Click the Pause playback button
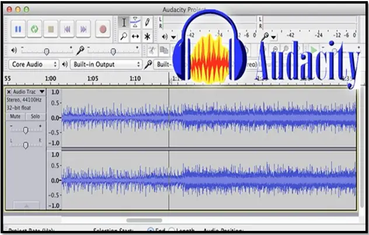This screenshot has height=235, width=369. 18,28
